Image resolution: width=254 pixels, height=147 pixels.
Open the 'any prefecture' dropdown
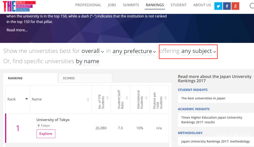click(x=134, y=51)
